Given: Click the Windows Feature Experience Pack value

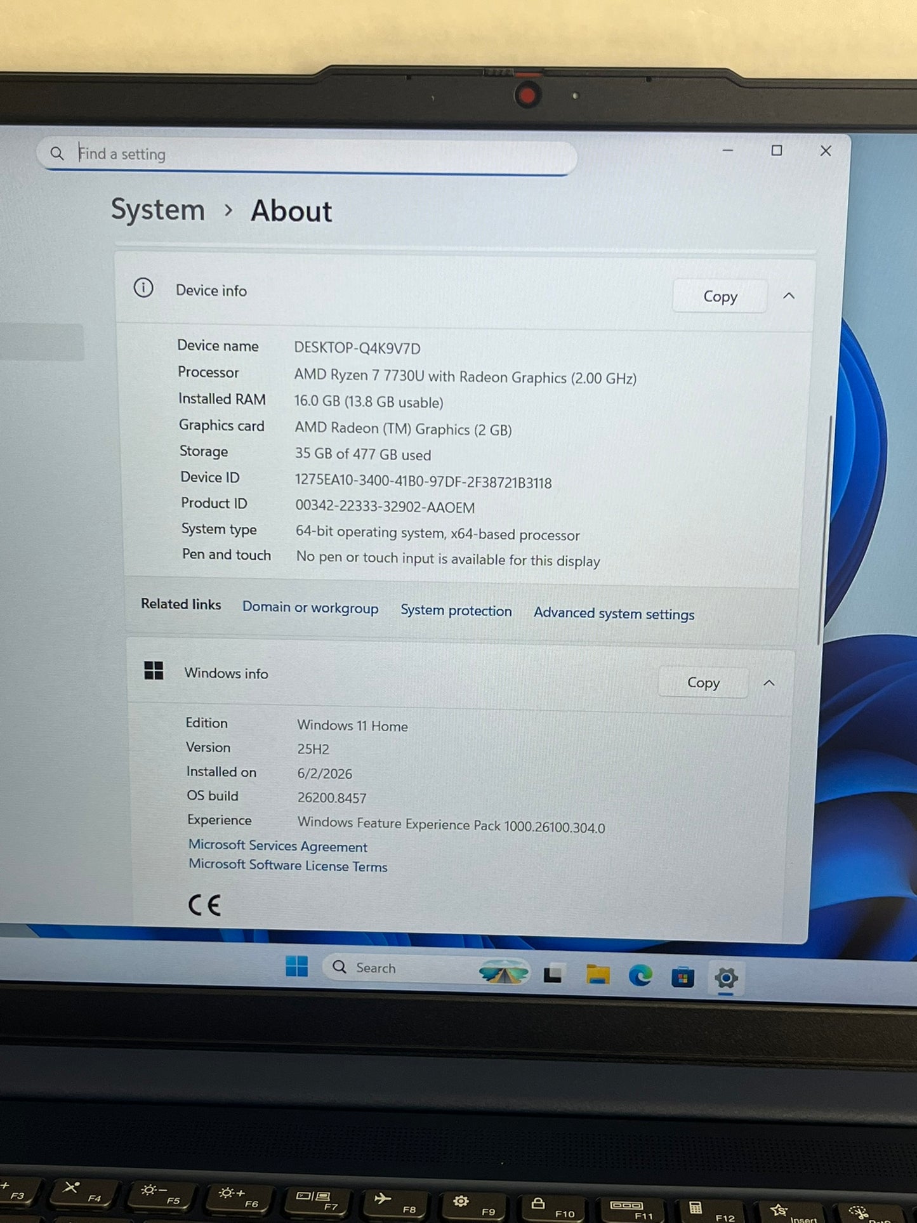Looking at the screenshot, I should coord(451,824).
